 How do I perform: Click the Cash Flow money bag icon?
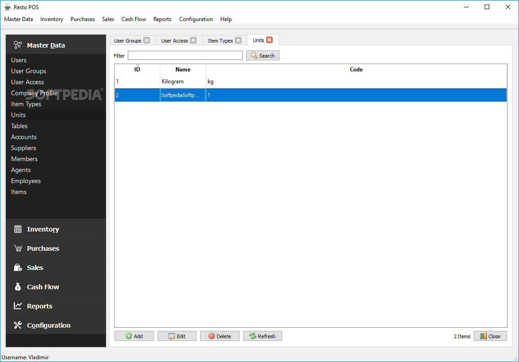[x=18, y=286]
